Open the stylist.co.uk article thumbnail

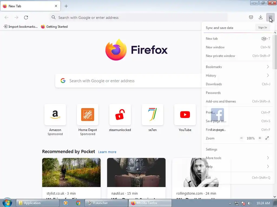pyautogui.click(x=71, y=172)
